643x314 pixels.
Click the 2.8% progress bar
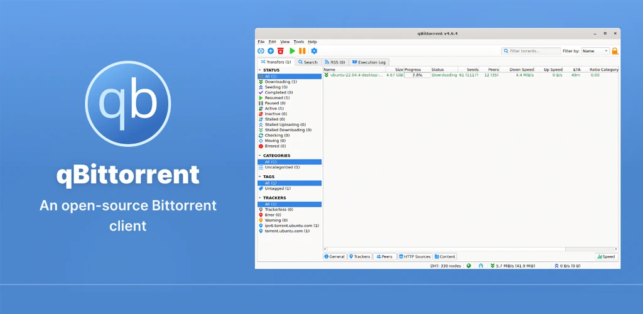417,75
